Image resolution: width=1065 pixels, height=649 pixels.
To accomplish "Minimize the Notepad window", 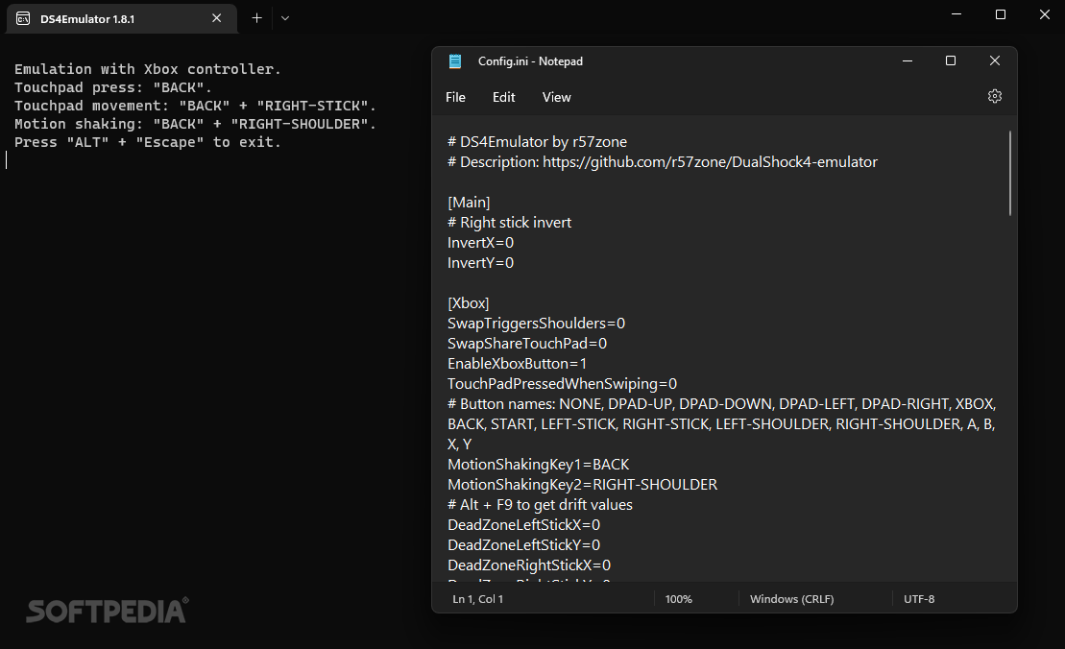I will coord(907,61).
